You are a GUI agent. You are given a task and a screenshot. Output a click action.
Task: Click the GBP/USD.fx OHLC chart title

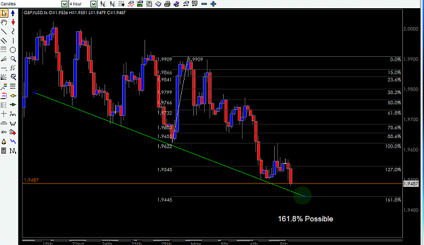coord(75,12)
